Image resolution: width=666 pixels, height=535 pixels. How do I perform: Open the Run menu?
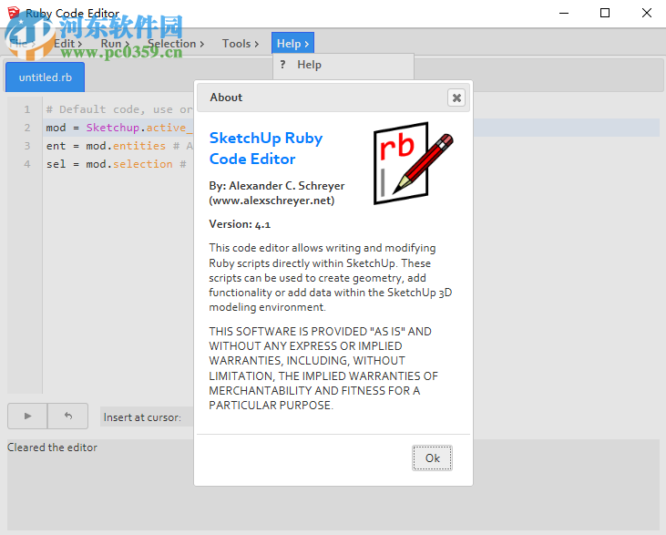(x=114, y=44)
